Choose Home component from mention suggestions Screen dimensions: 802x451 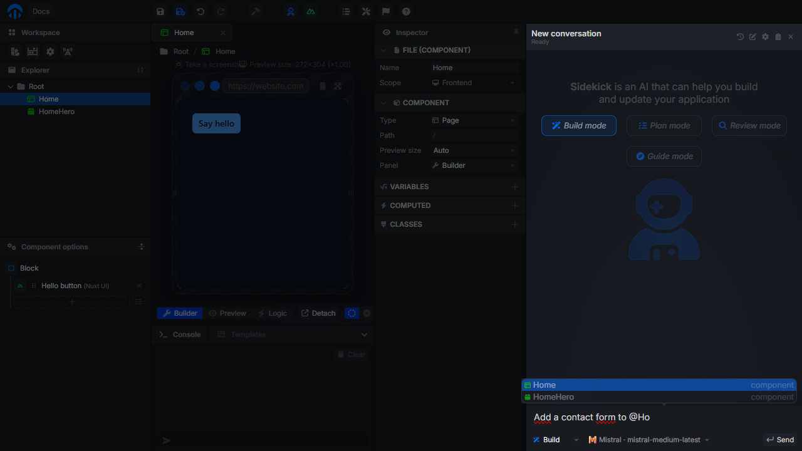point(659,385)
